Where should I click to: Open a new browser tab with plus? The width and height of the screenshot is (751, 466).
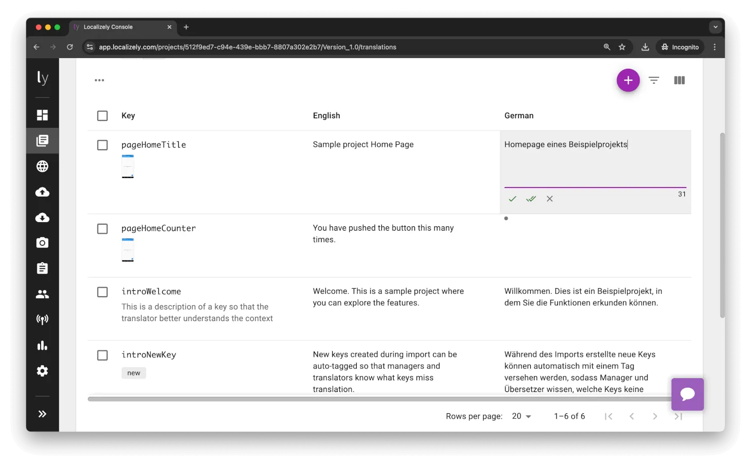coord(186,27)
